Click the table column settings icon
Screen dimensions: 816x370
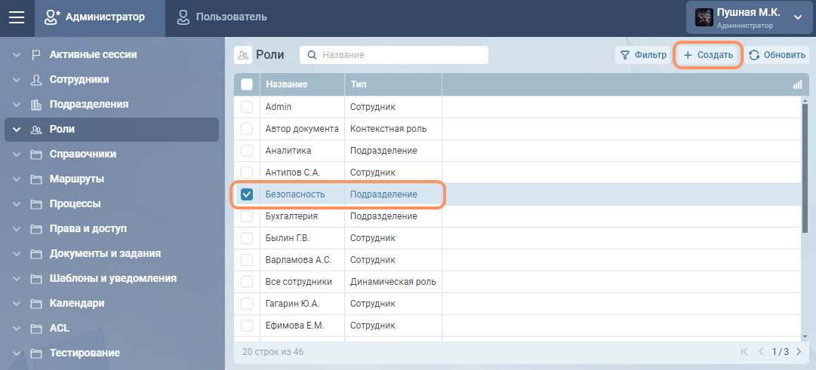pyautogui.click(x=797, y=85)
